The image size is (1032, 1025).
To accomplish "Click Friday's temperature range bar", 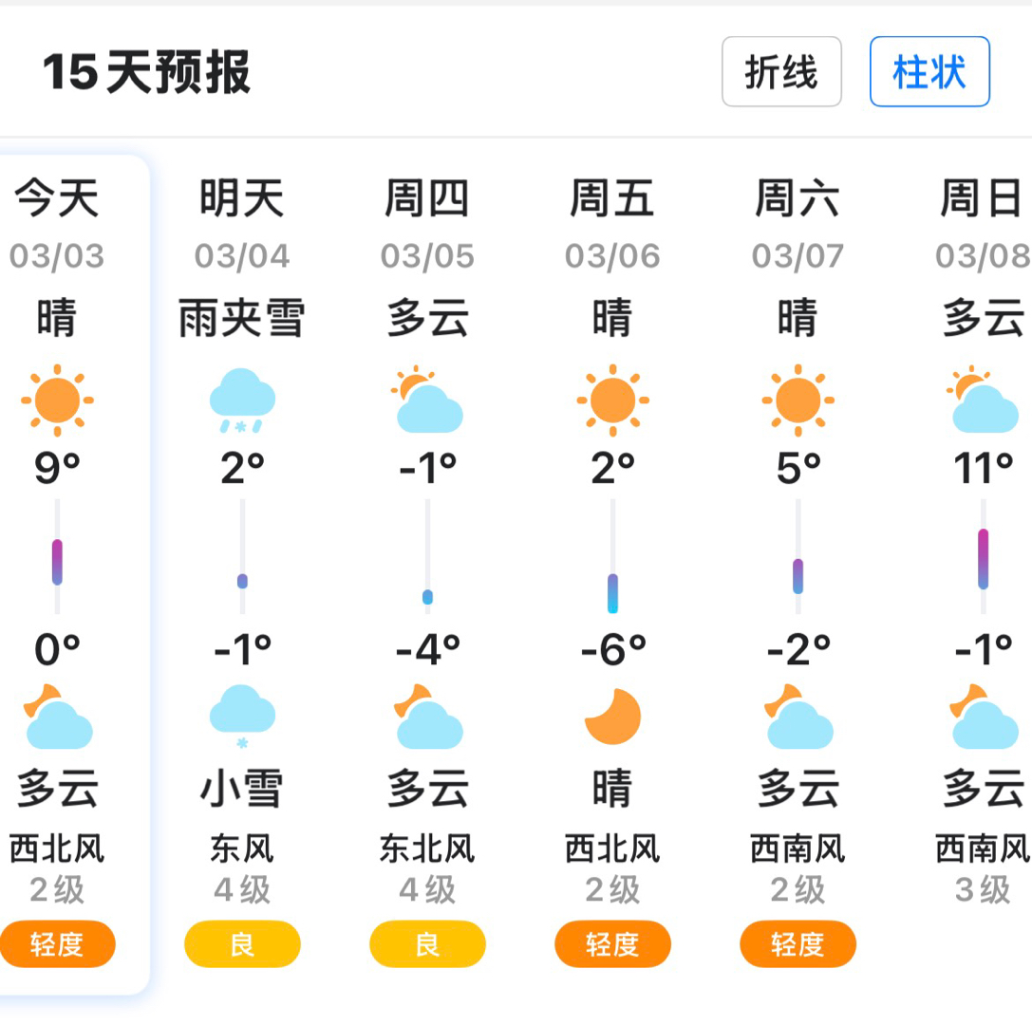I will click(612, 592).
